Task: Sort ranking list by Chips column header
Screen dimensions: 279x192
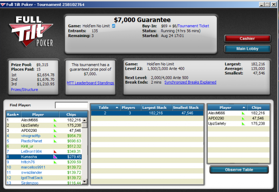Action: coord(73,114)
